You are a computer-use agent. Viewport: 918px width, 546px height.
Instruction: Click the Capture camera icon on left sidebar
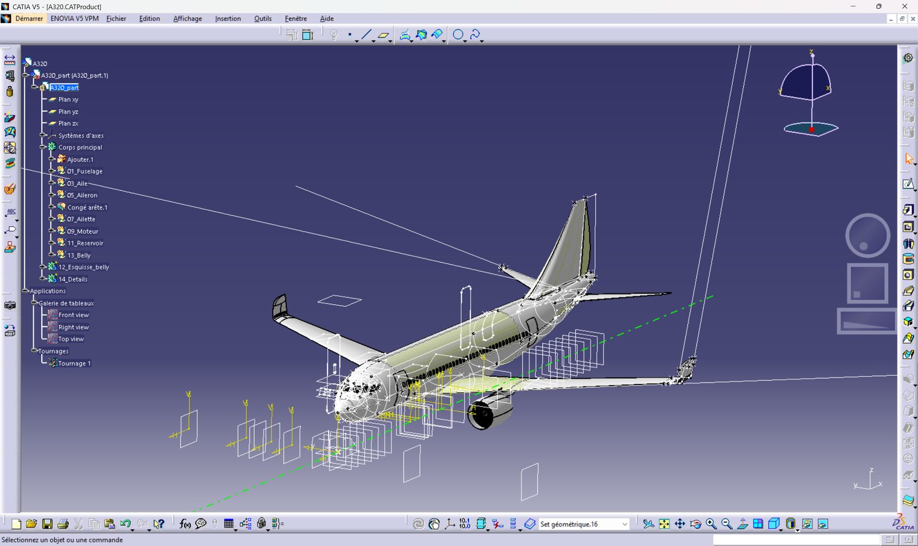10,305
